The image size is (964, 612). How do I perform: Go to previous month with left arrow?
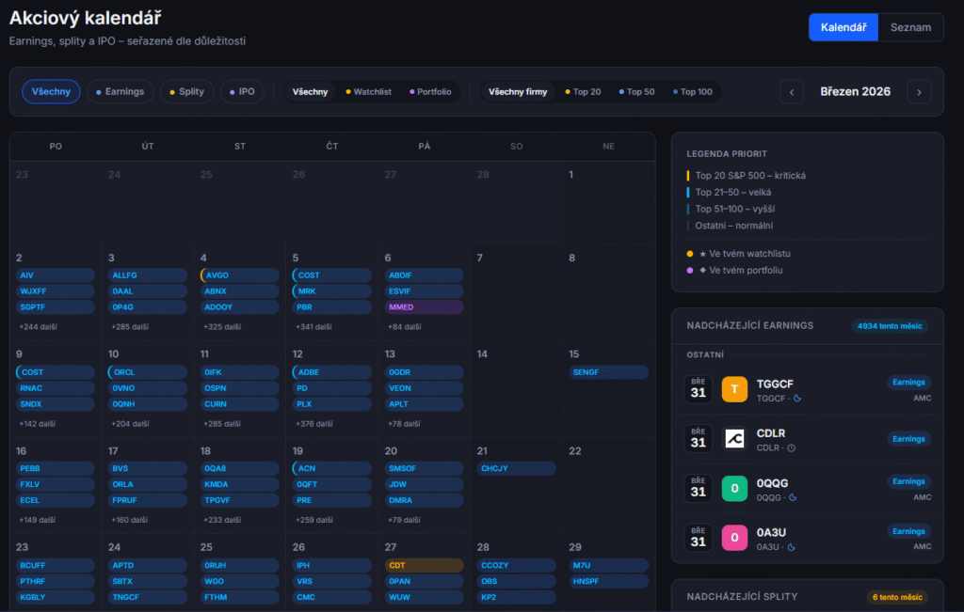pyautogui.click(x=792, y=92)
